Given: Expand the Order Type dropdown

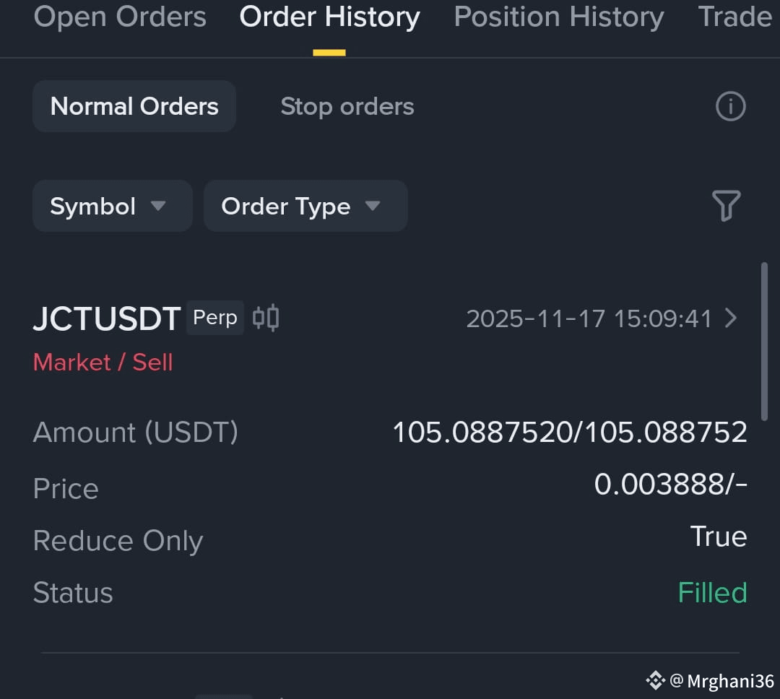Looking at the screenshot, I should [x=305, y=206].
